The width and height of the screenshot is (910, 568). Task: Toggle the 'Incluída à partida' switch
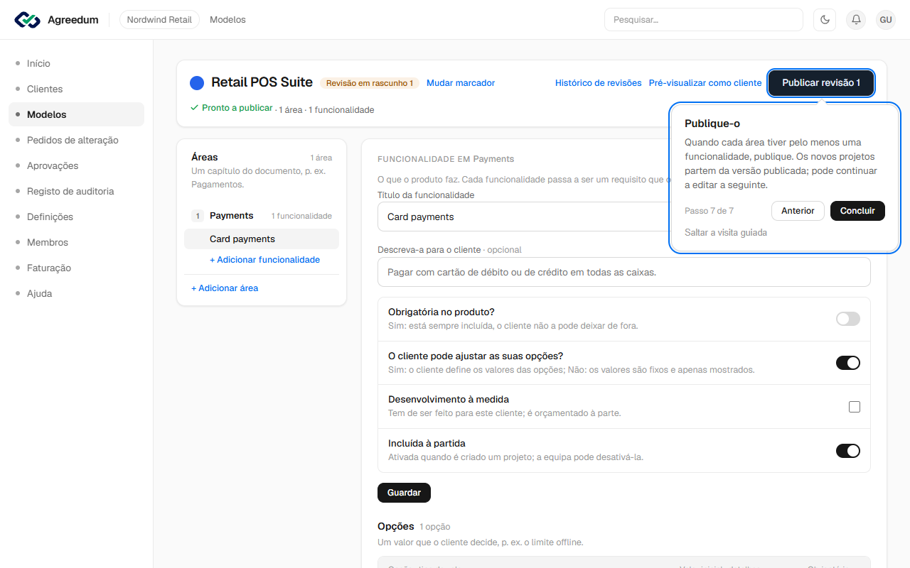847,451
